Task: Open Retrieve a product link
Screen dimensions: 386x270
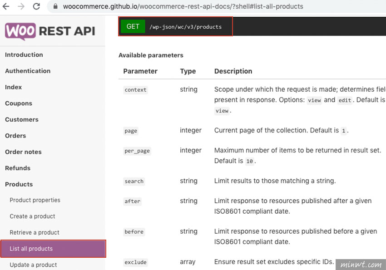Action: click(35, 233)
